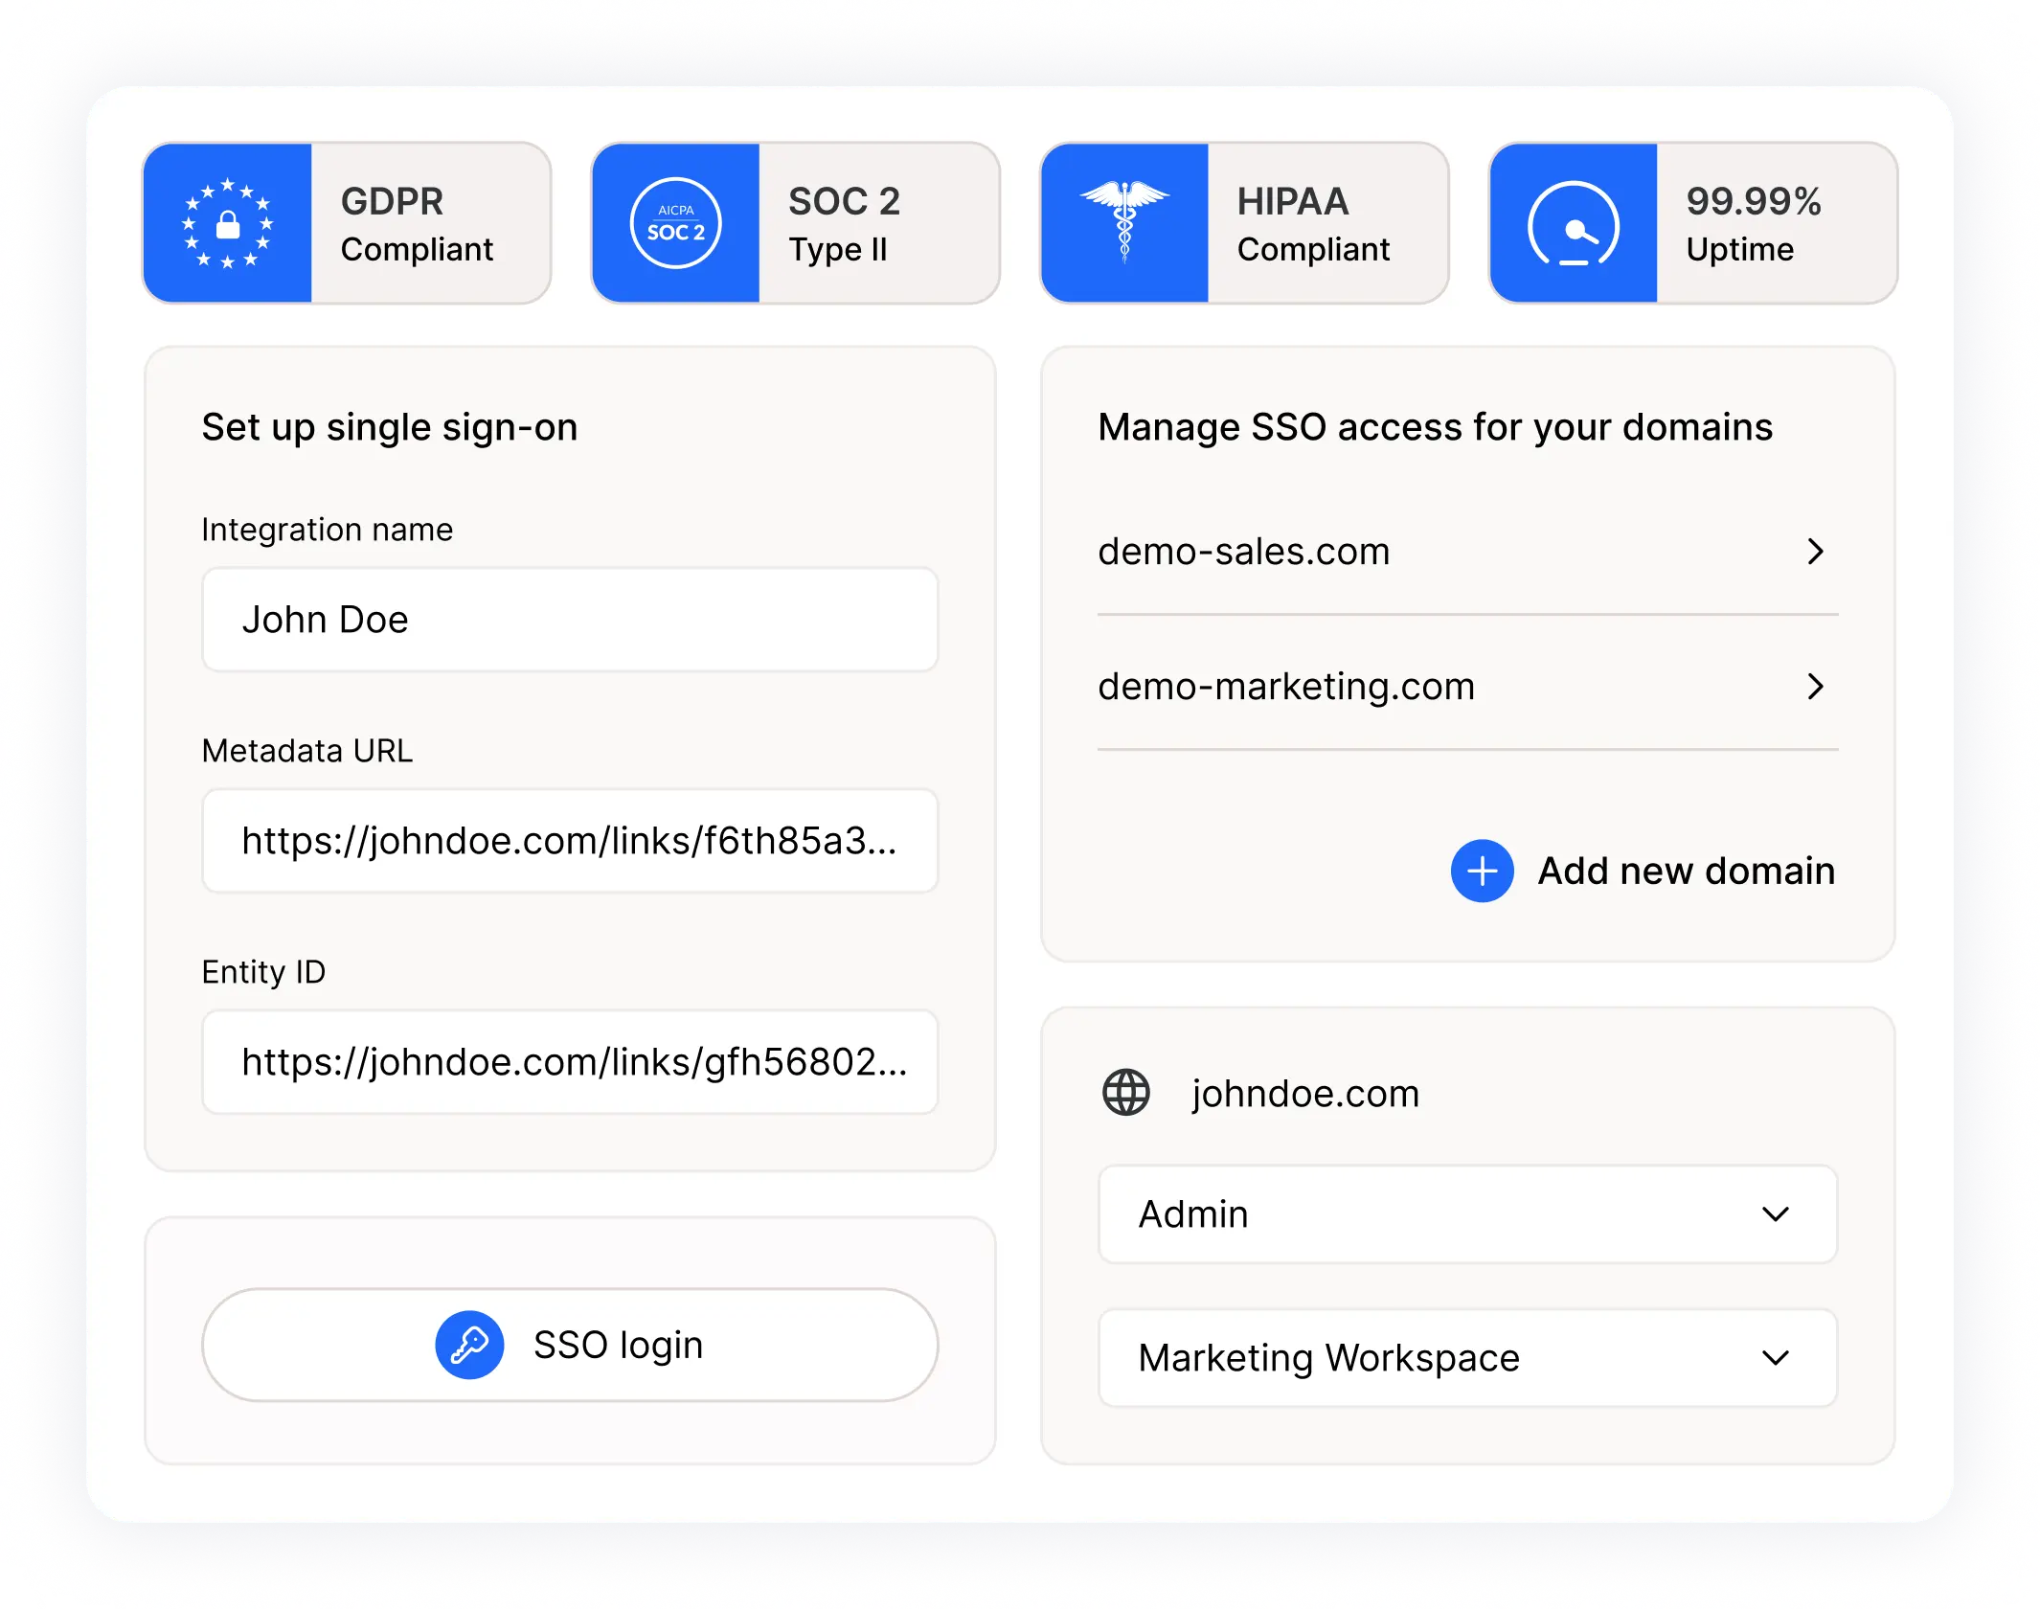The image size is (2040, 1609).
Task: Click the SOC 2 Type II label
Action: [x=844, y=224]
